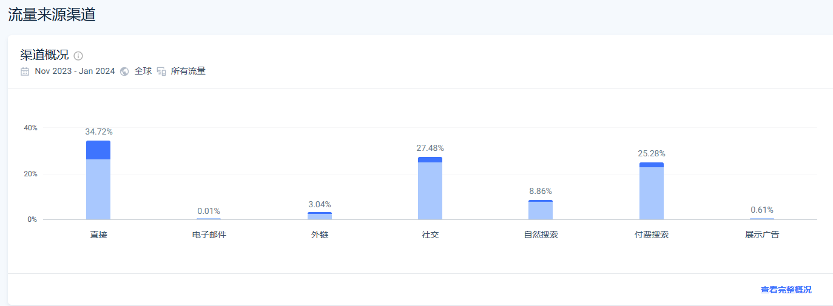833x306 pixels.
Task: Click the 流量来源渠道 page heading
Action: coord(52,15)
